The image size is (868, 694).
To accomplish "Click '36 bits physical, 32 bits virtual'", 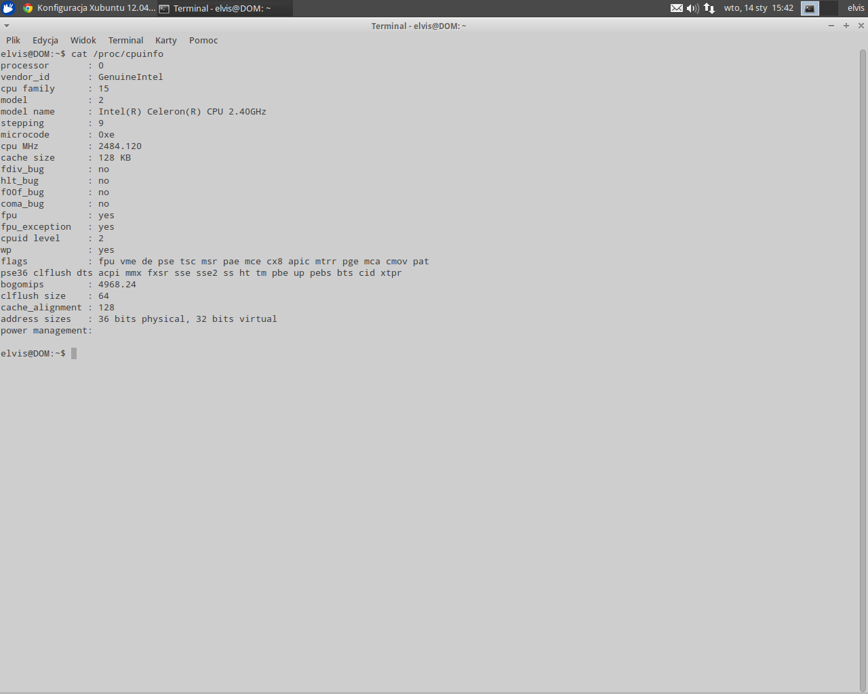I will [188, 319].
